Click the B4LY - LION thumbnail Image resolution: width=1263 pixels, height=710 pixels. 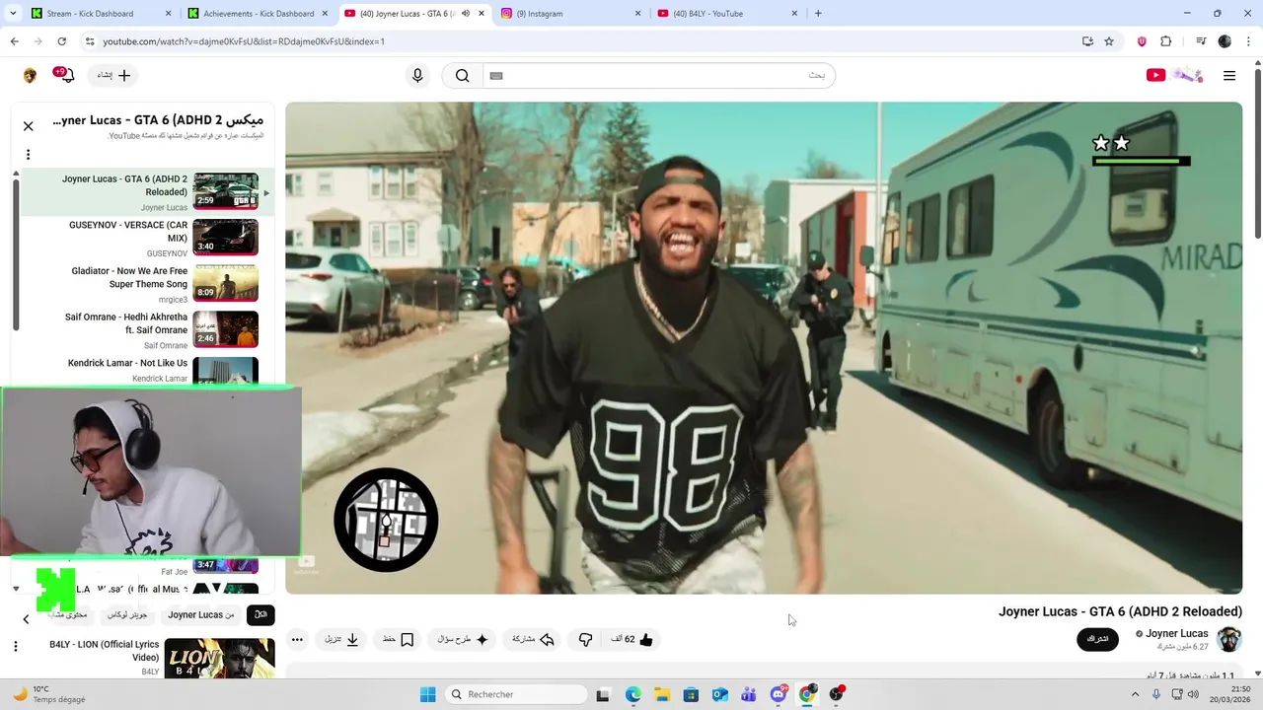tap(219, 659)
